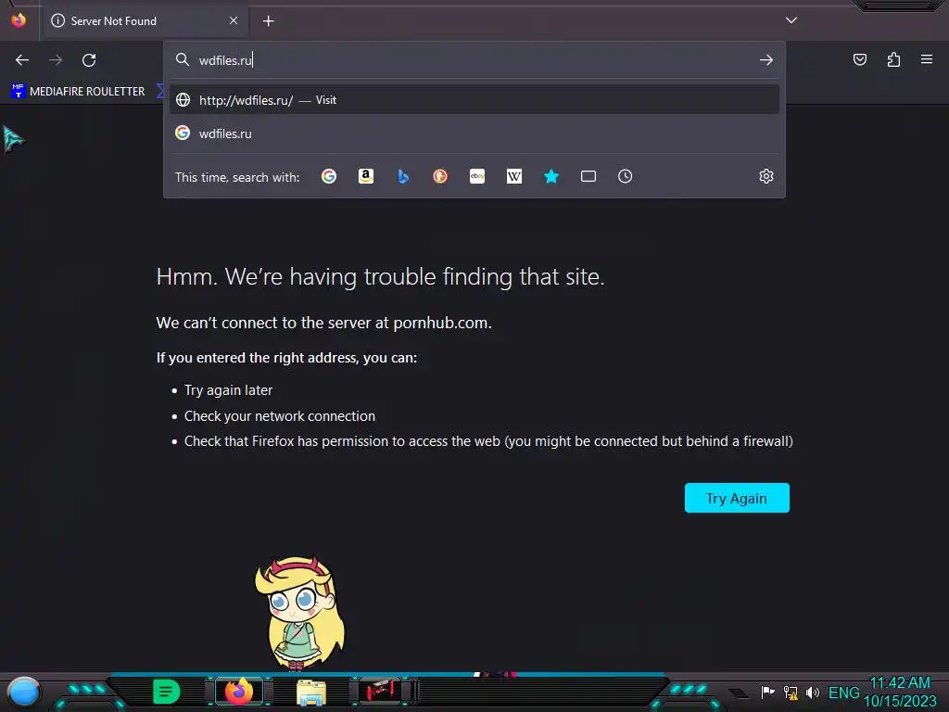The image size is (949, 712).
Task: Click the forward navigation arrow
Action: [x=56, y=60]
